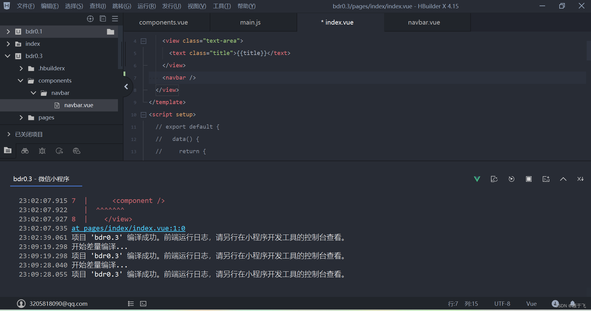Collapse the components folder
Viewport: 591px width, 311px height.
coord(21,81)
